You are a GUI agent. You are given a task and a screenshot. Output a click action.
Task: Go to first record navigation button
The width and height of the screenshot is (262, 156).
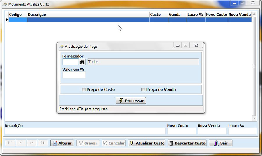(x=10, y=143)
